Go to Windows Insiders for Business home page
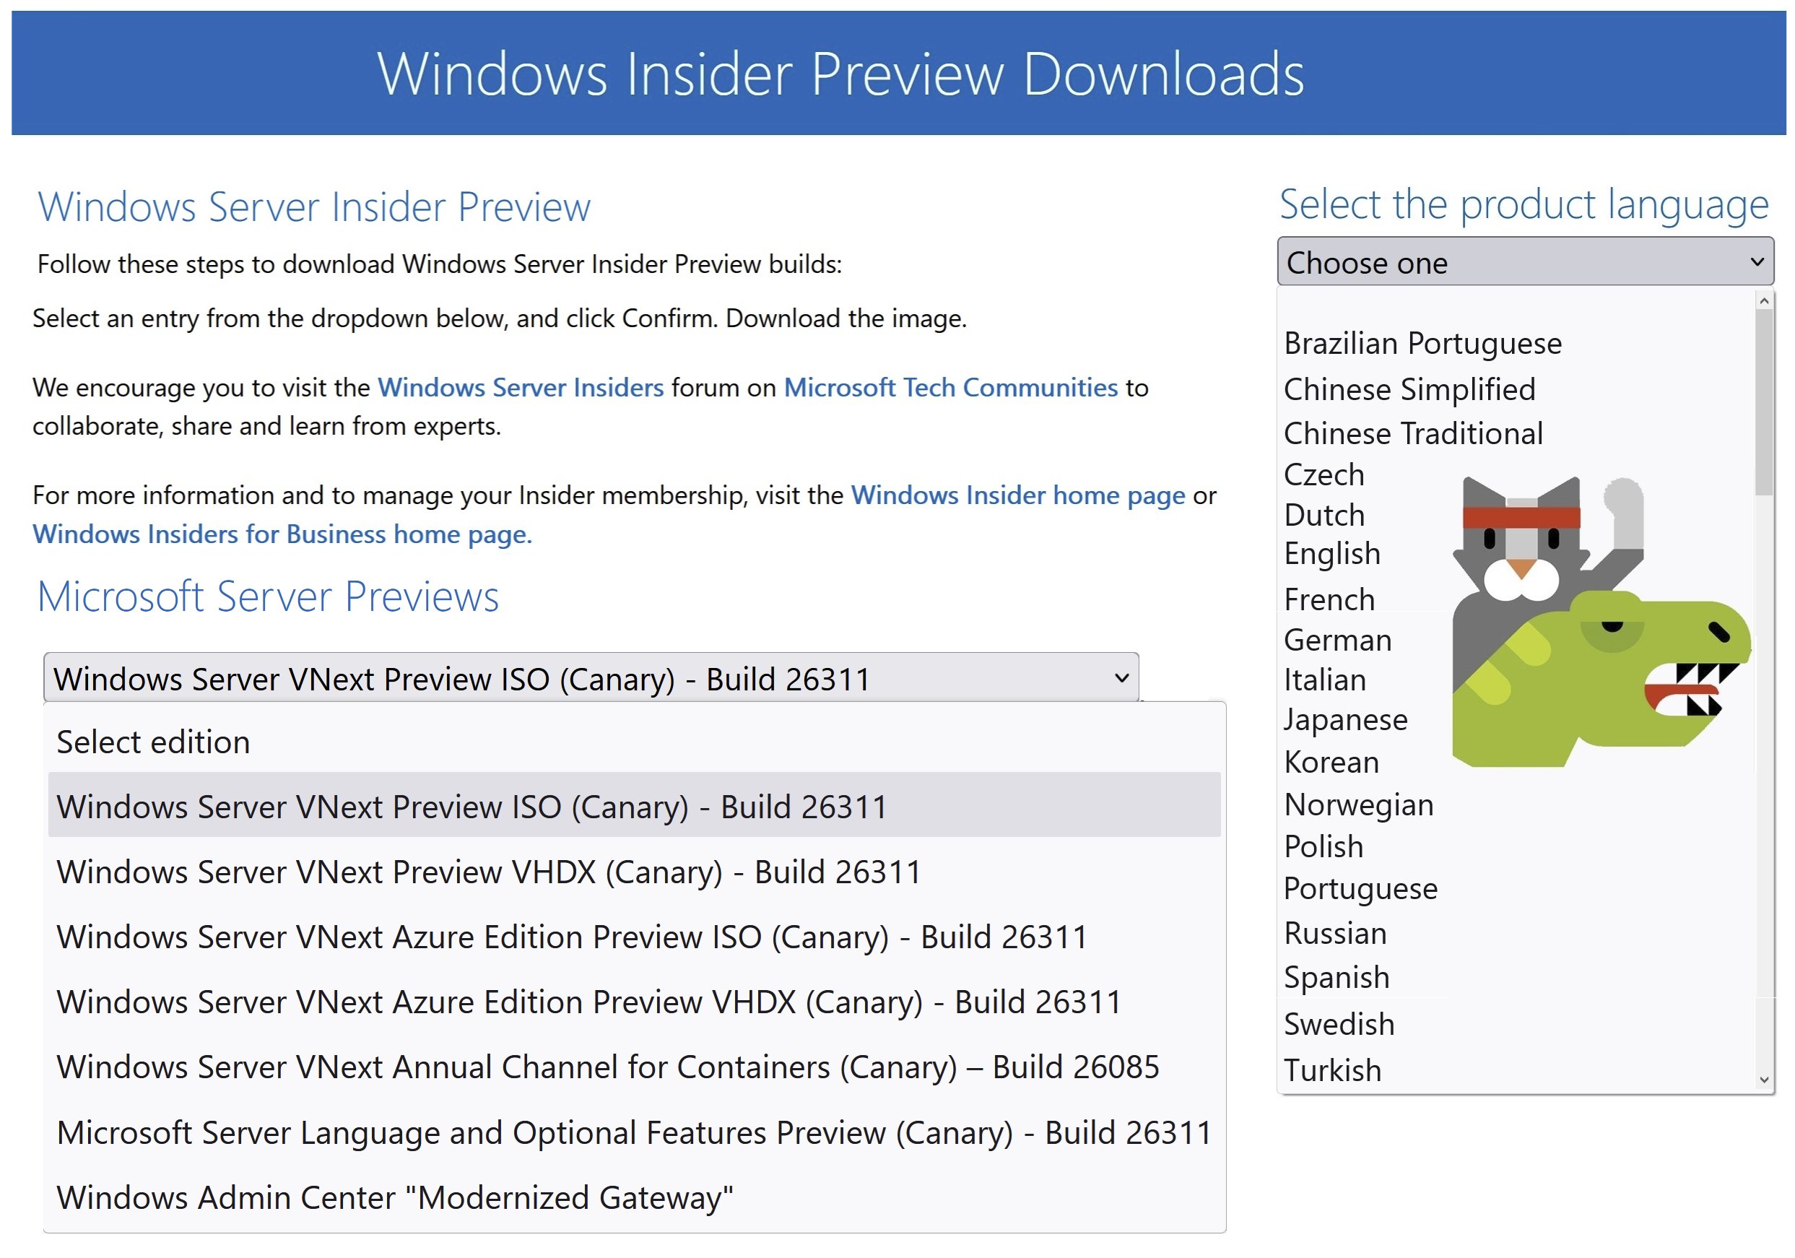The height and width of the screenshot is (1258, 1795). [282, 535]
